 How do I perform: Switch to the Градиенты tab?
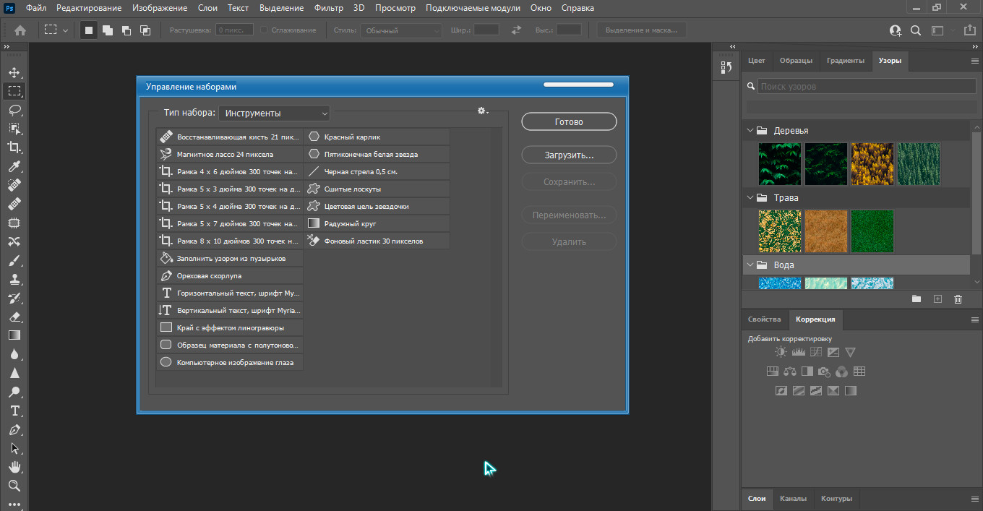tap(845, 61)
